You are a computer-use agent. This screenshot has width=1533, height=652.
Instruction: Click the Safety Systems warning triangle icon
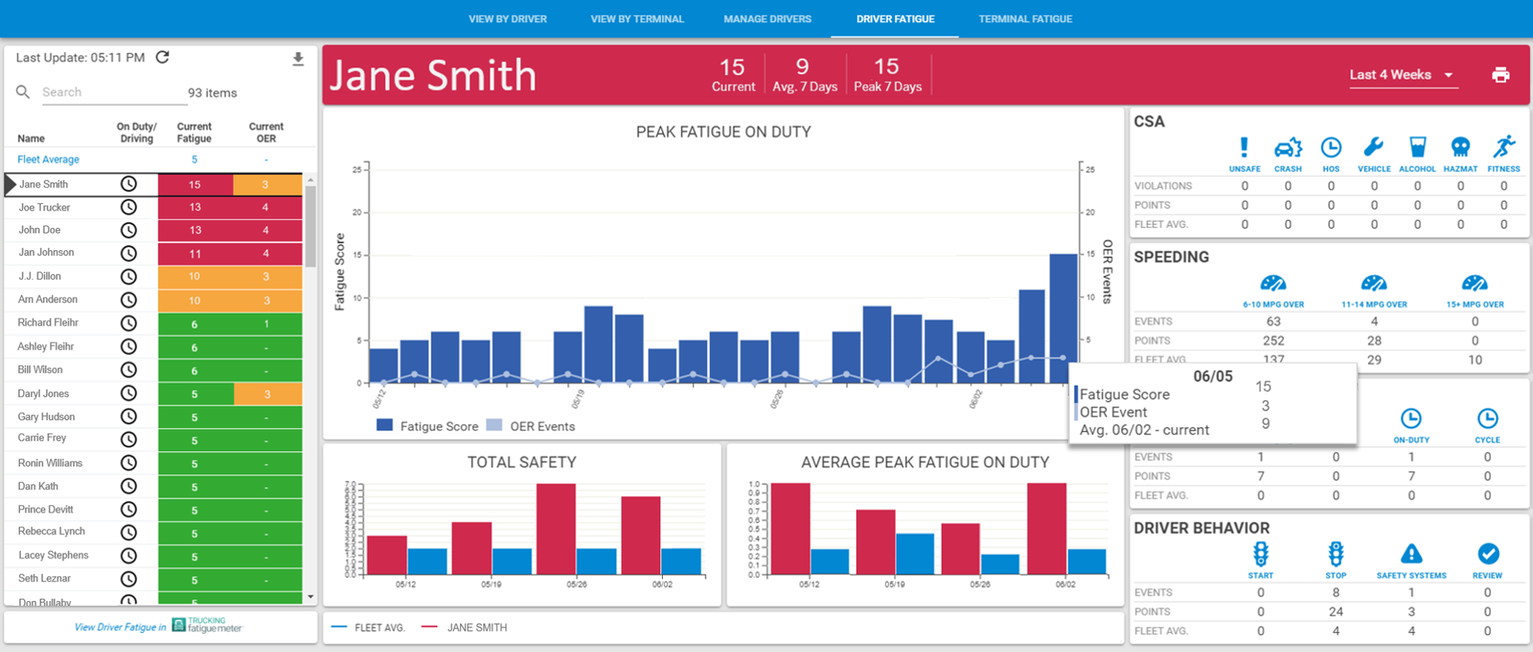tap(1411, 554)
